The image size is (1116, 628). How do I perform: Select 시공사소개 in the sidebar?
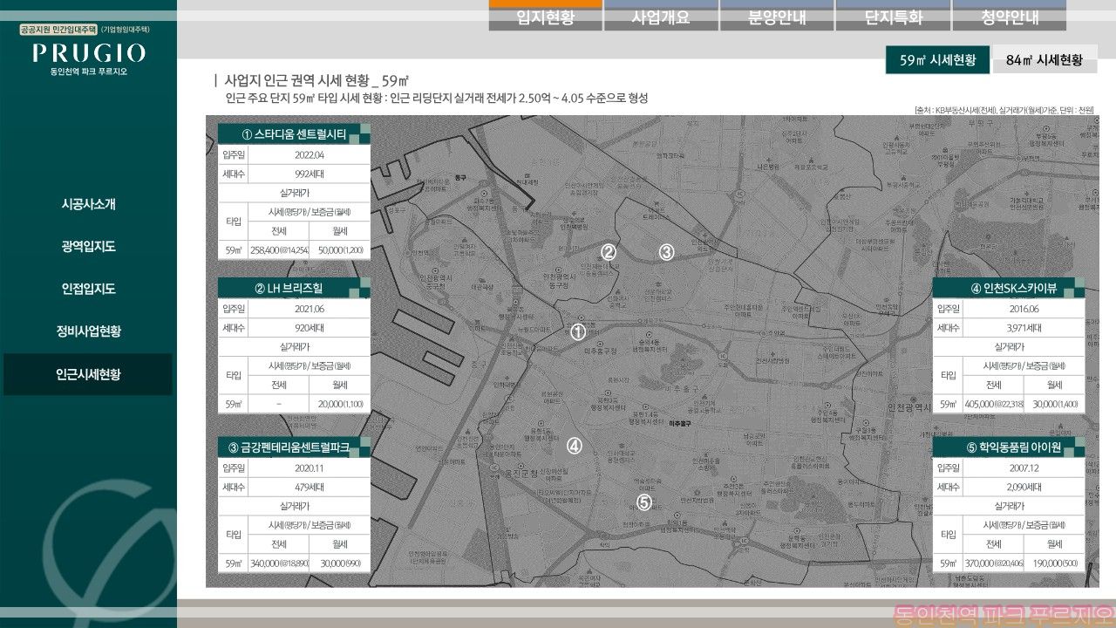click(x=88, y=204)
